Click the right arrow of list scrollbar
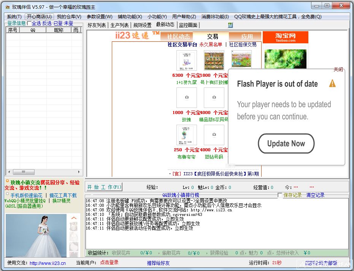Viewport: 354px width, 271px height. [79, 172]
